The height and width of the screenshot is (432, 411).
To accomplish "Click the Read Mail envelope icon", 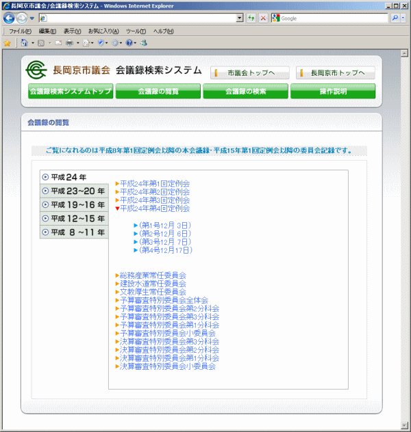I will [58, 43].
